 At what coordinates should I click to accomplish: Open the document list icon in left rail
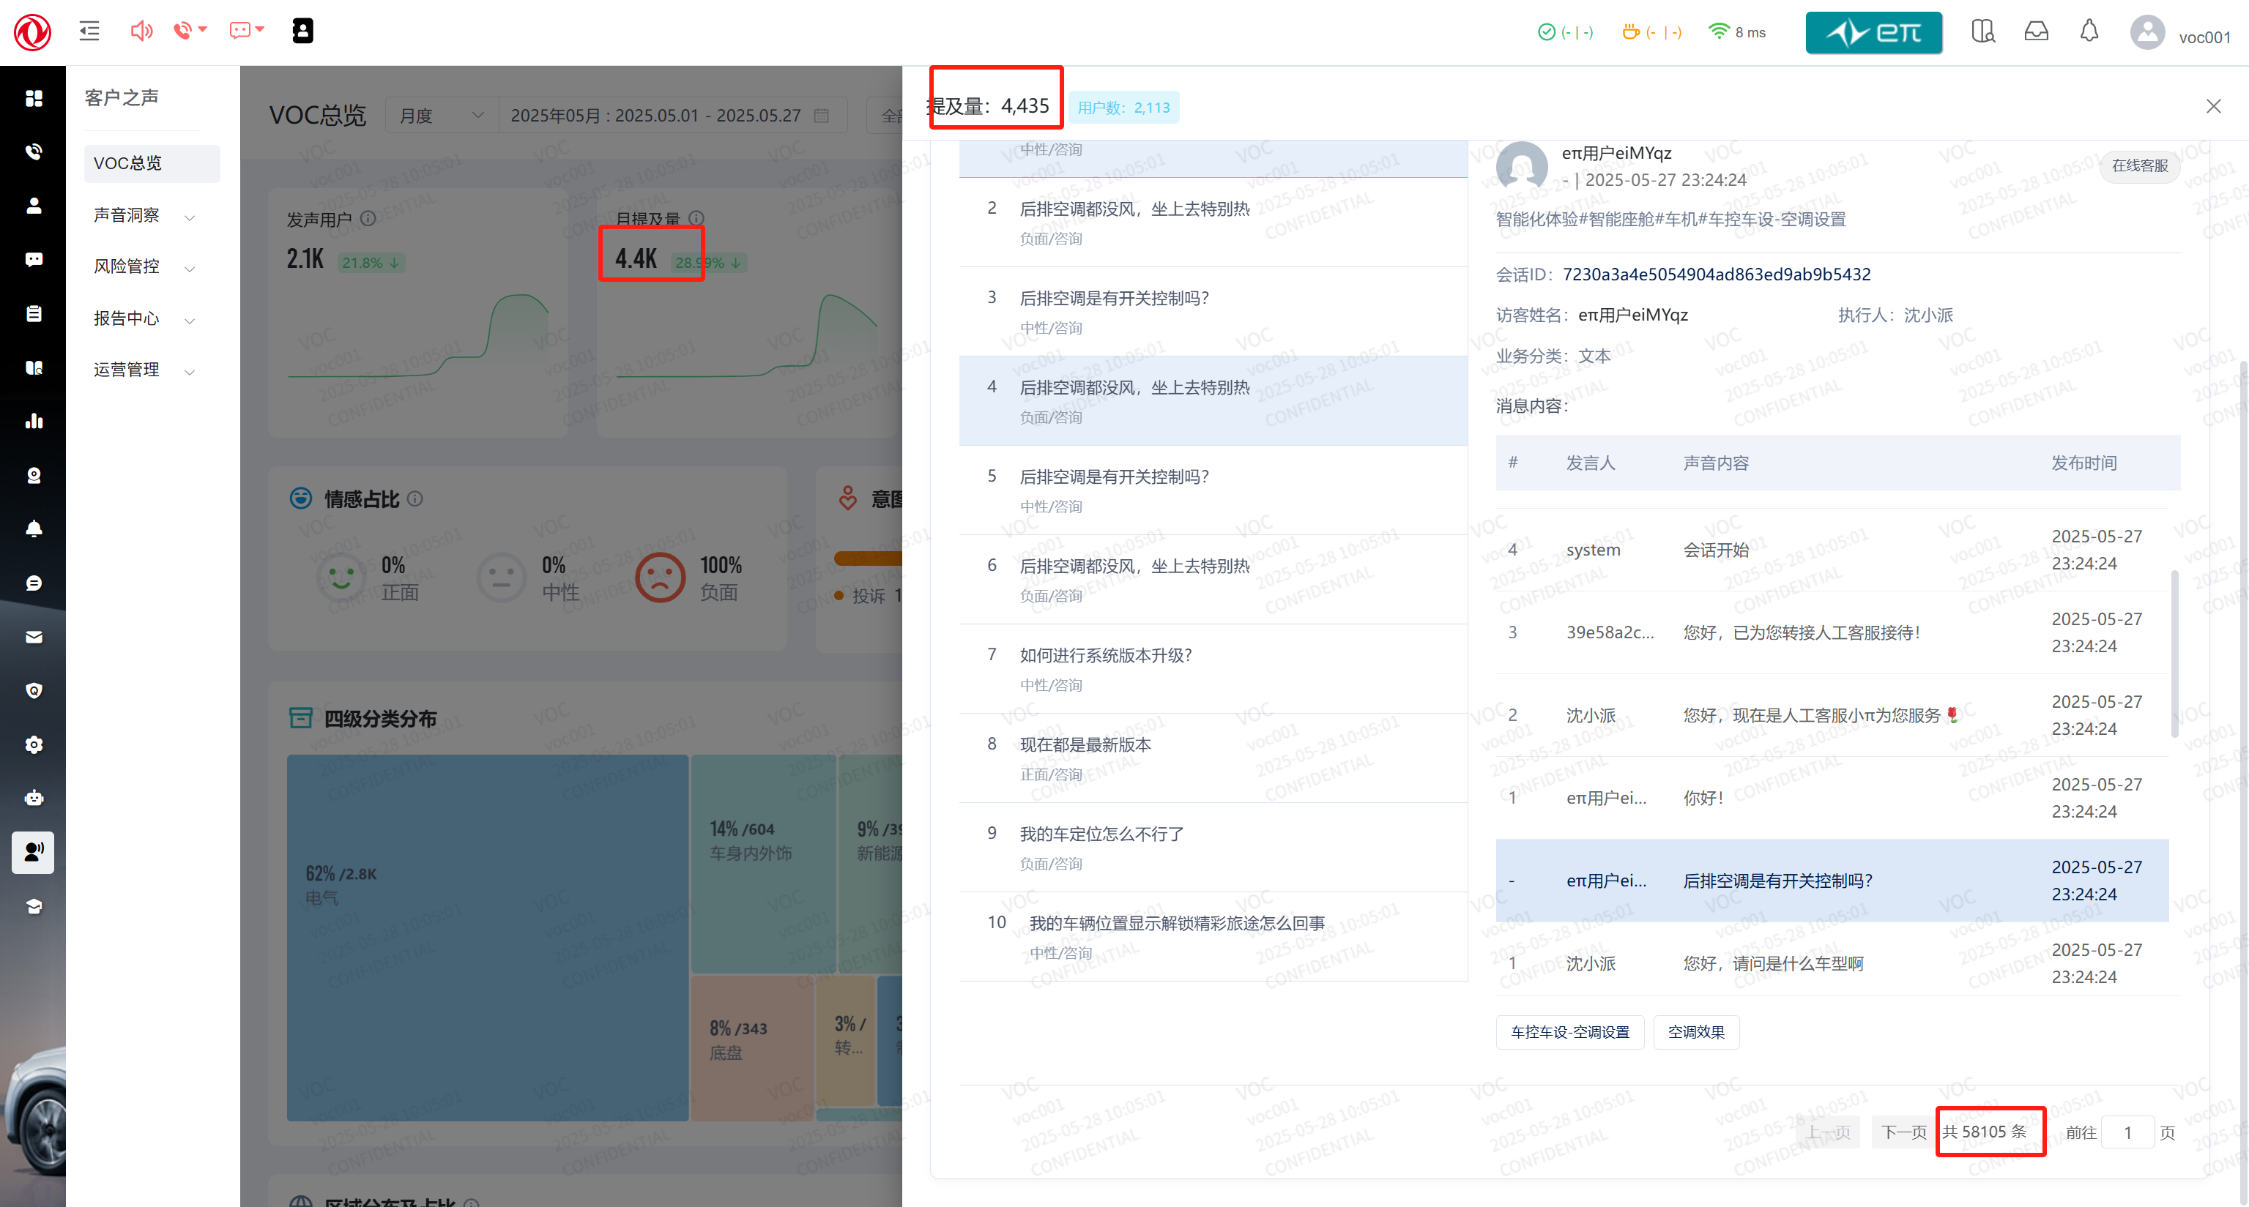[x=34, y=313]
